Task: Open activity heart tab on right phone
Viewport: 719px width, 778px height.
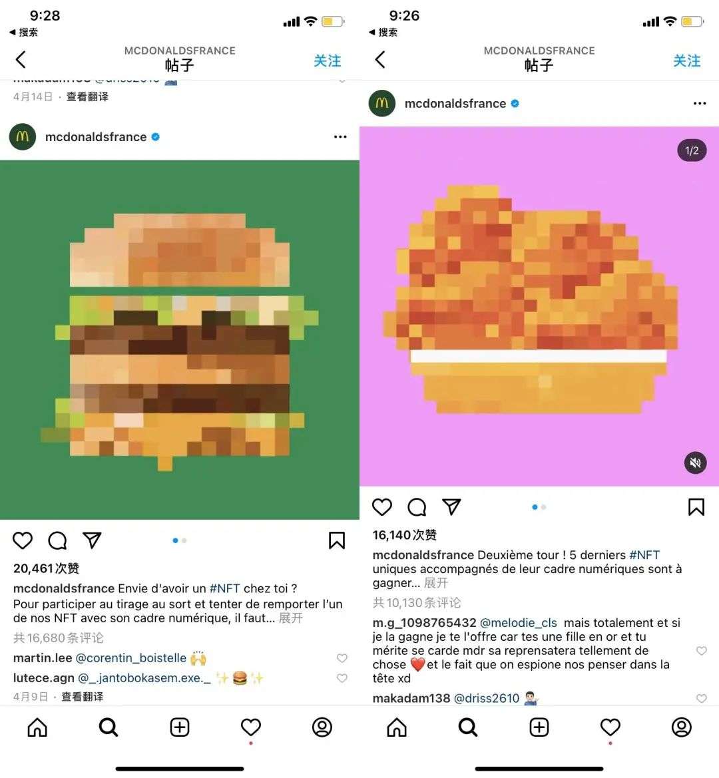Action: [x=610, y=727]
